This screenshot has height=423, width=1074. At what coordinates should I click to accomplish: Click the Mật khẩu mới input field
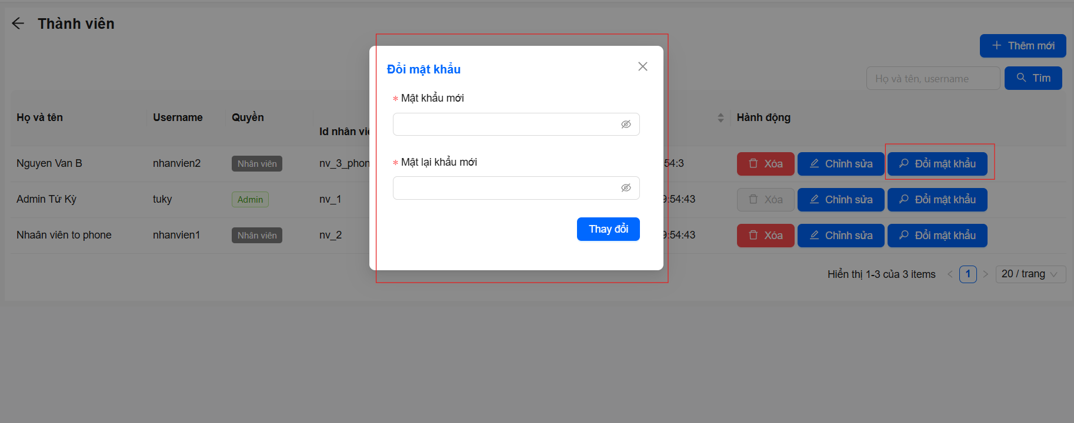(x=506, y=125)
